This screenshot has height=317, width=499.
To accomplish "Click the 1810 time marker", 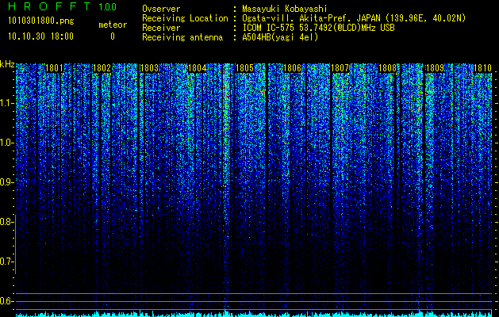I will point(482,68).
